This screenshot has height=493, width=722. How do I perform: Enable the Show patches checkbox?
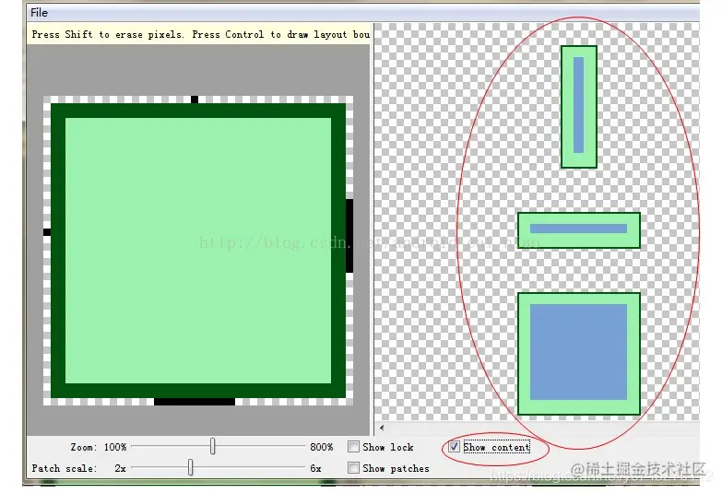(x=353, y=468)
